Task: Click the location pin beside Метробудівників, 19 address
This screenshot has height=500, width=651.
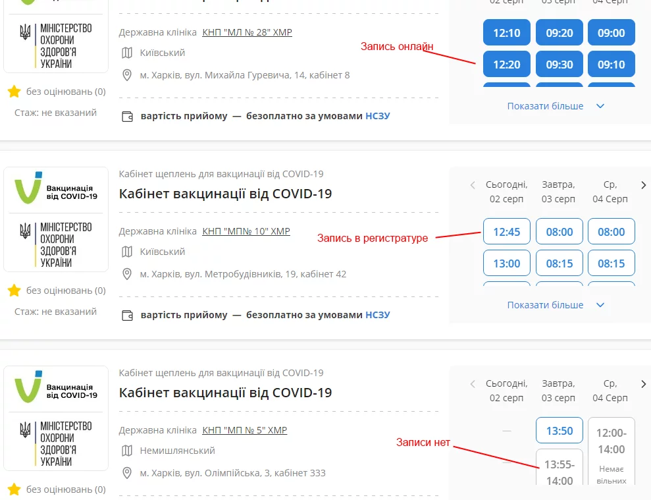Action: pos(128,274)
